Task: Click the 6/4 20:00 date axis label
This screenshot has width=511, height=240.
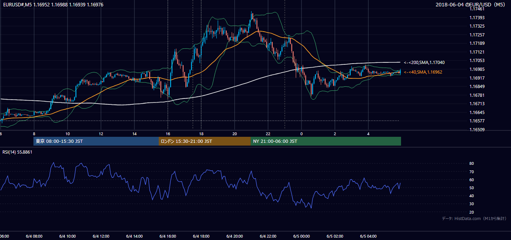Action: 234,236
